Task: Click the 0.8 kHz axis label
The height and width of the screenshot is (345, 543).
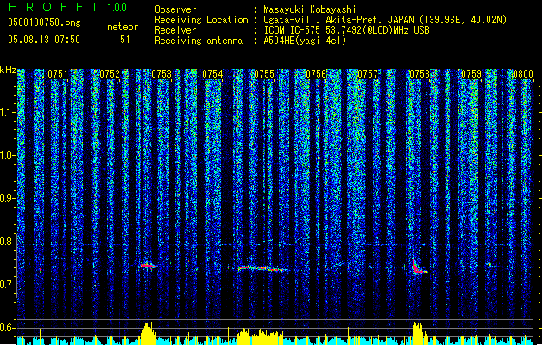Action: (7, 241)
